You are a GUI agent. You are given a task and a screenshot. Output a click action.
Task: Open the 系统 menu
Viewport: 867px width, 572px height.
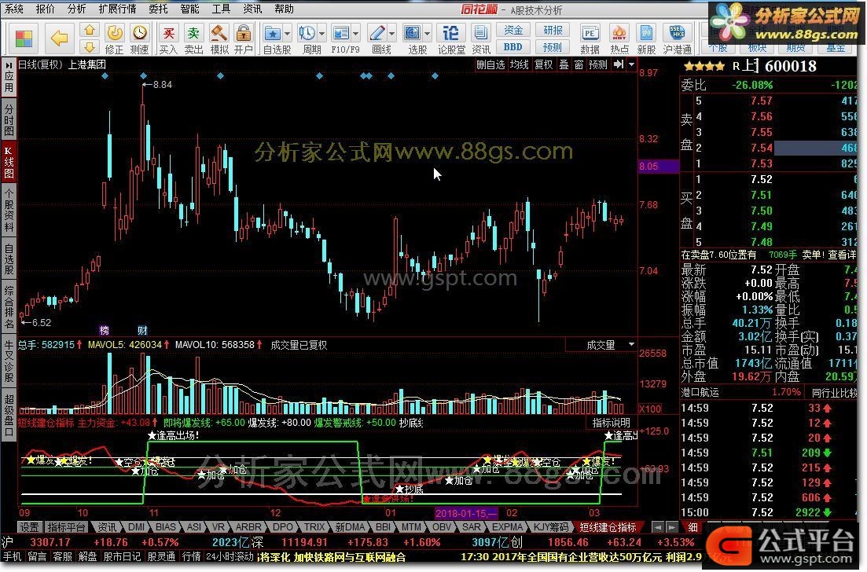(14, 9)
